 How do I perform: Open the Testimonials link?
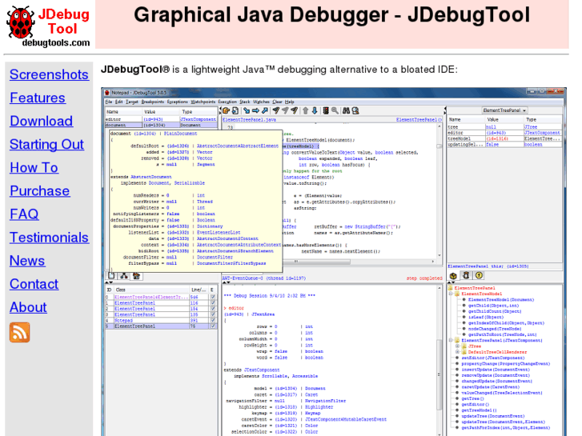(x=49, y=238)
